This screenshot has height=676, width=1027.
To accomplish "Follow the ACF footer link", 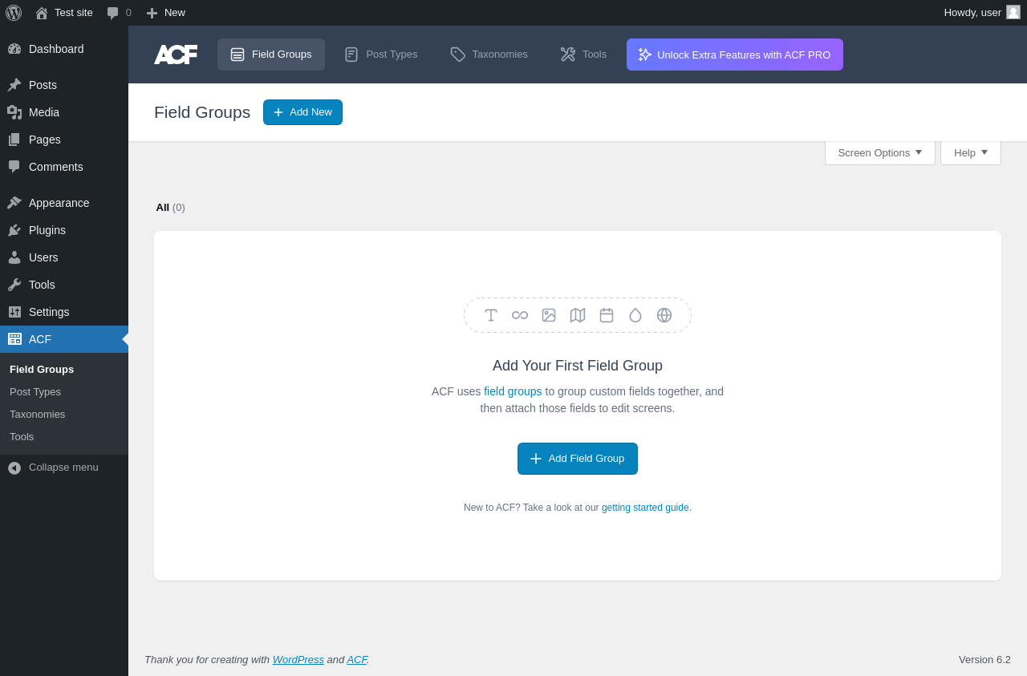I will point(357,660).
